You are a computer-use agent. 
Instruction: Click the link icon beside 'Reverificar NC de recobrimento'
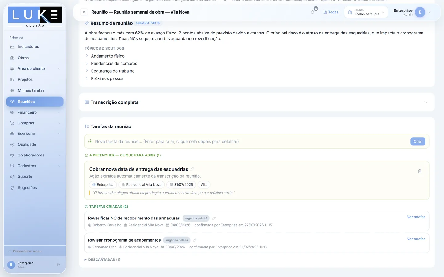[214, 218]
